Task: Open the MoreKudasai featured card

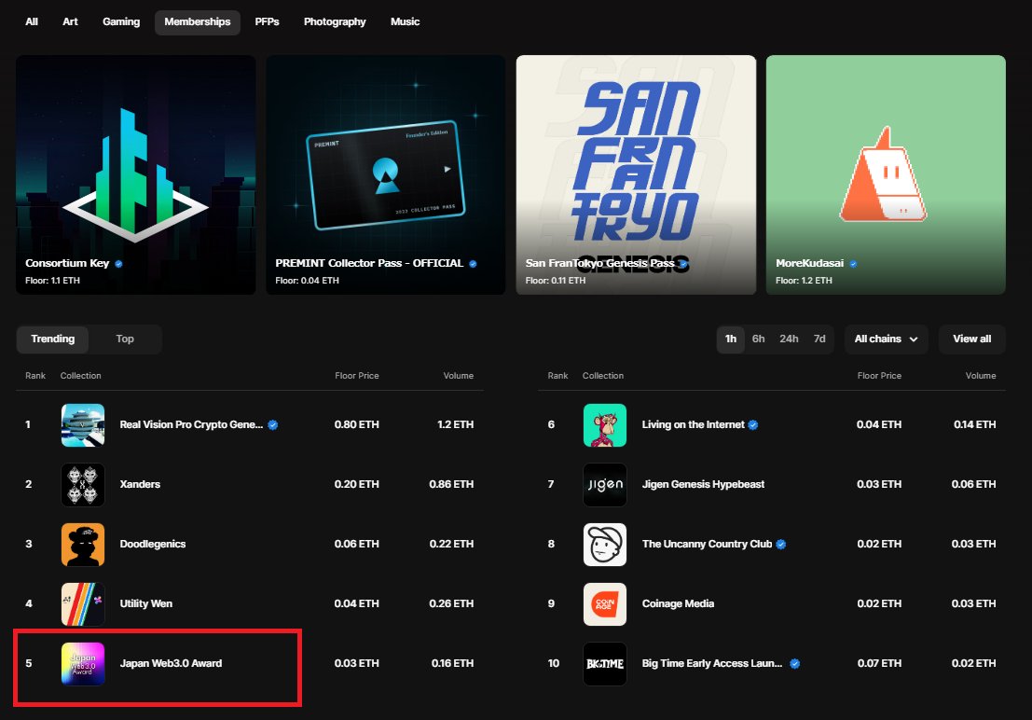Action: click(x=886, y=174)
